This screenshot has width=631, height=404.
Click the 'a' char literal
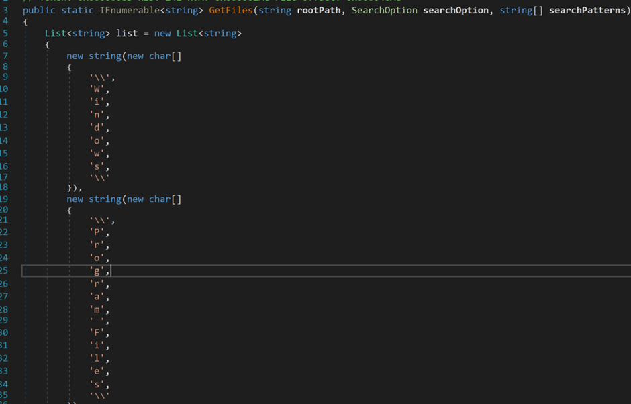[x=97, y=297]
